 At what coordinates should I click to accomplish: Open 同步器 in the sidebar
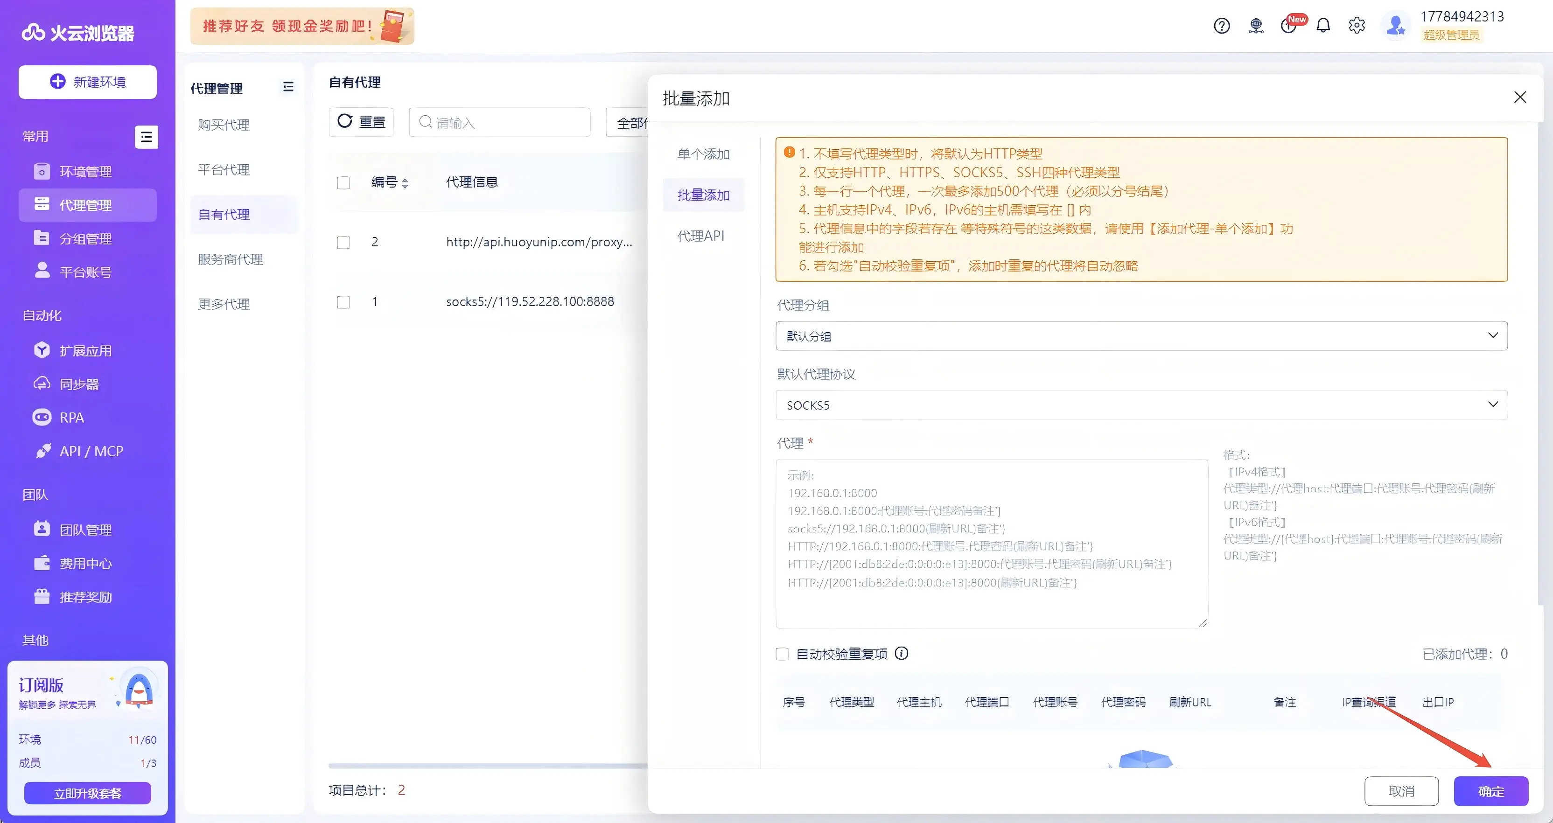click(x=87, y=384)
